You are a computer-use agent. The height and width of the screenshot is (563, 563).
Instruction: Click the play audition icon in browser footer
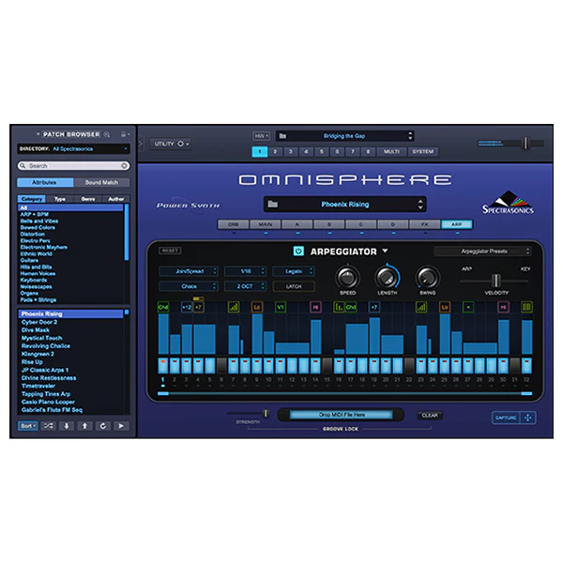[x=121, y=426]
